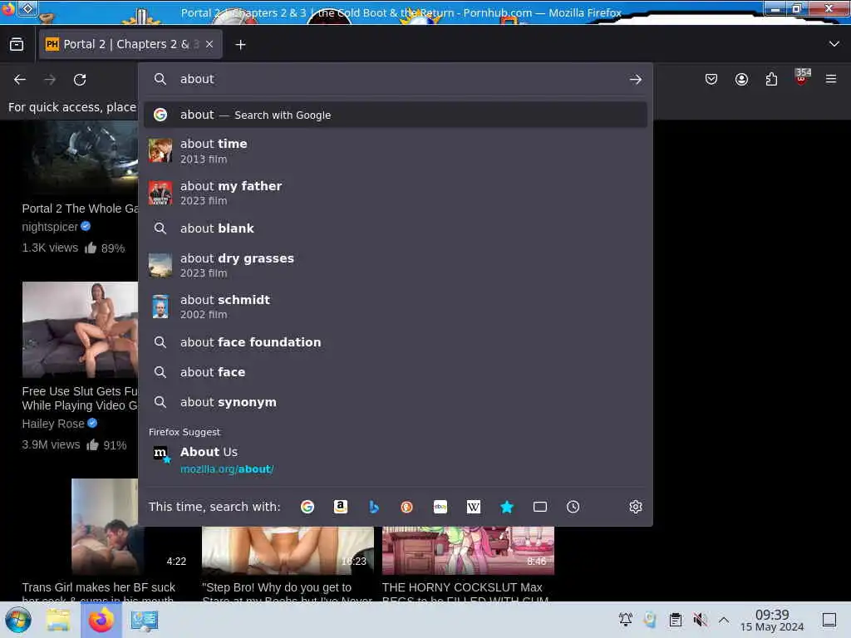Screen dimensions: 851x638
Task: Select the Portal 2 Chapters tab
Action: pos(130,45)
